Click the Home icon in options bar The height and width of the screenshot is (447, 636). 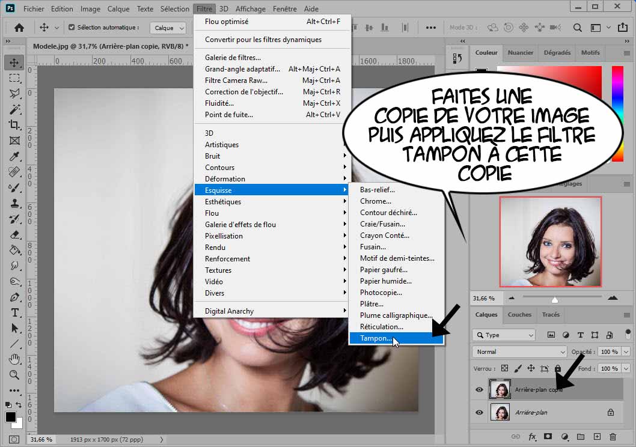(19, 28)
